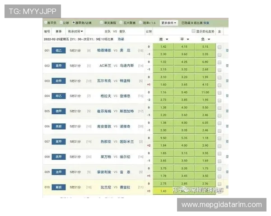Image resolution: width=271 pixels, height=216 pixels.
Task: Tick the -2 handicap checkbox of match 004
Action: (220, 100)
